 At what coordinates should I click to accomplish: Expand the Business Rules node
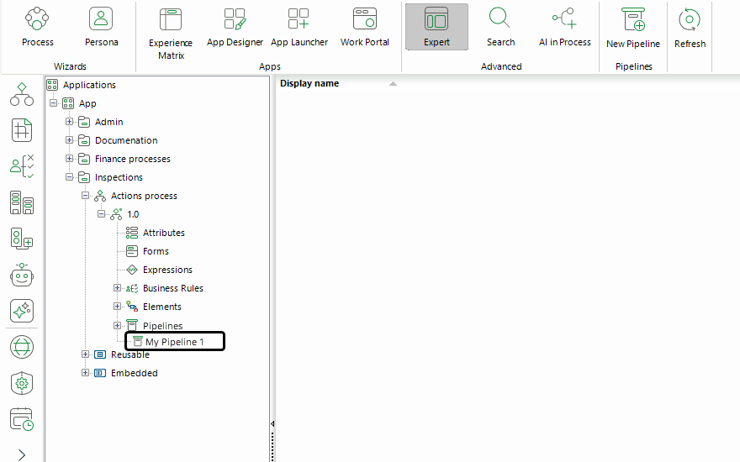[117, 288]
